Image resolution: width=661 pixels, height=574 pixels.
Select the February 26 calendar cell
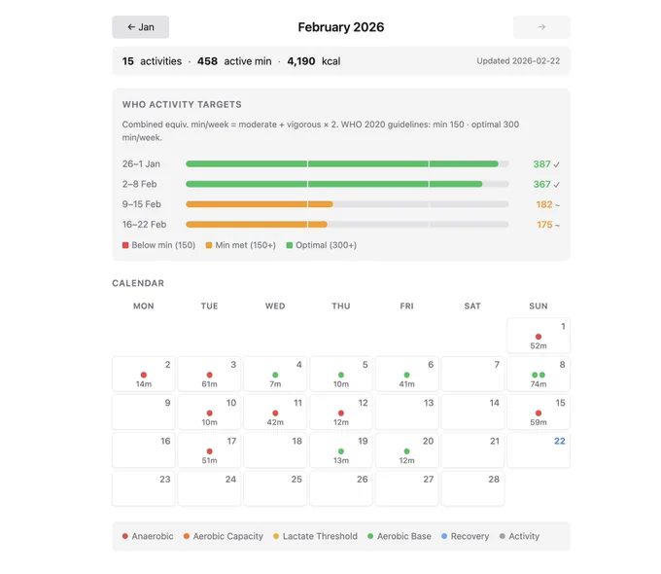pyautogui.click(x=341, y=488)
